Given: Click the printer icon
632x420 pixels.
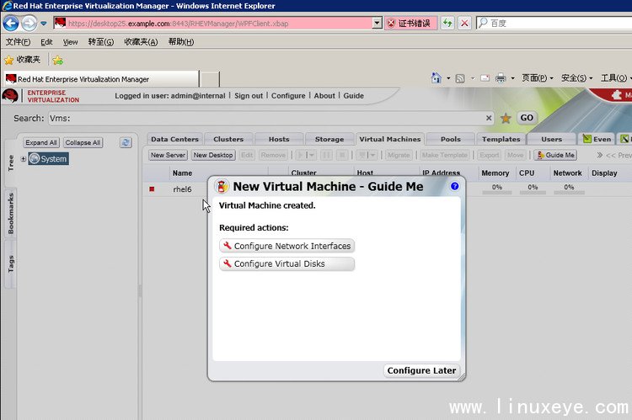Looking at the screenshot, I should (x=501, y=77).
